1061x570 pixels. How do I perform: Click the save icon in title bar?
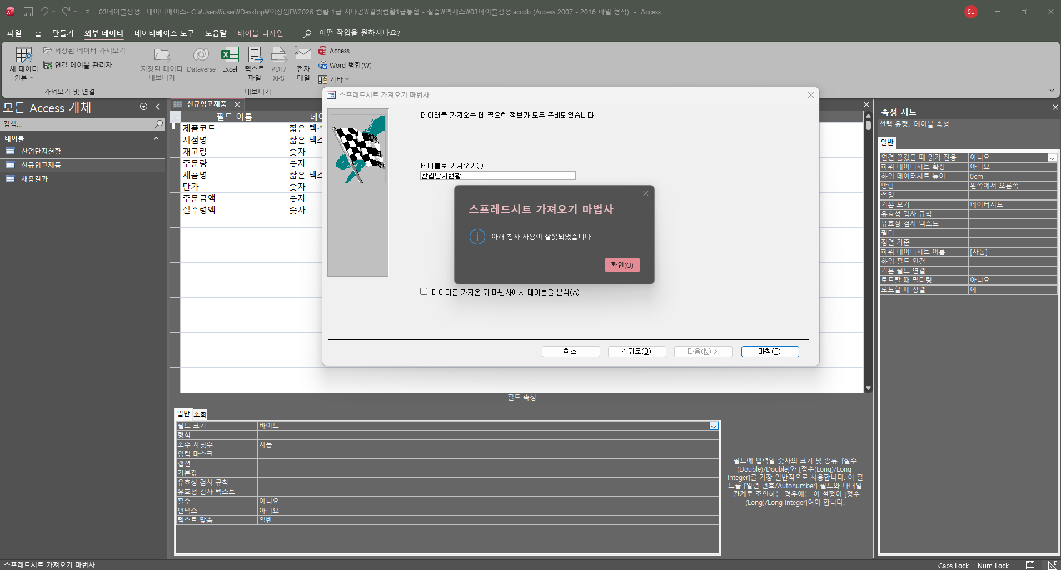click(28, 12)
